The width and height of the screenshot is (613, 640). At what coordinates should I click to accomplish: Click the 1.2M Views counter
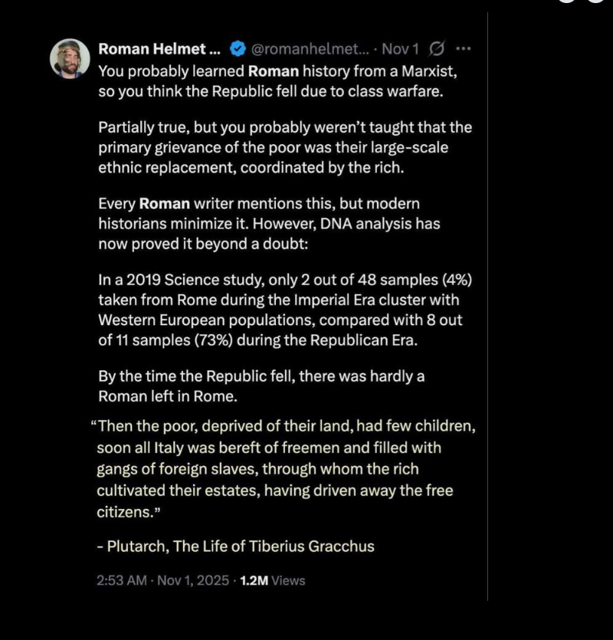272,580
